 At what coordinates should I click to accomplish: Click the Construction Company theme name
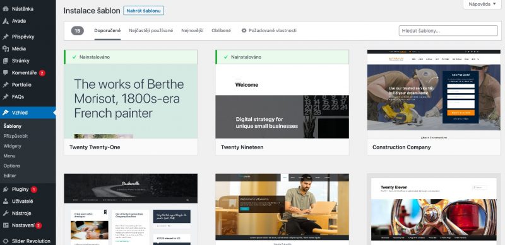click(401, 147)
